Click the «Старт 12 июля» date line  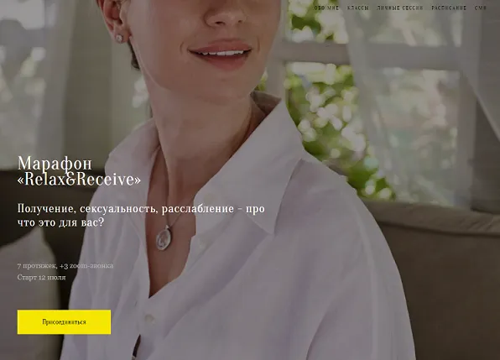point(41,278)
